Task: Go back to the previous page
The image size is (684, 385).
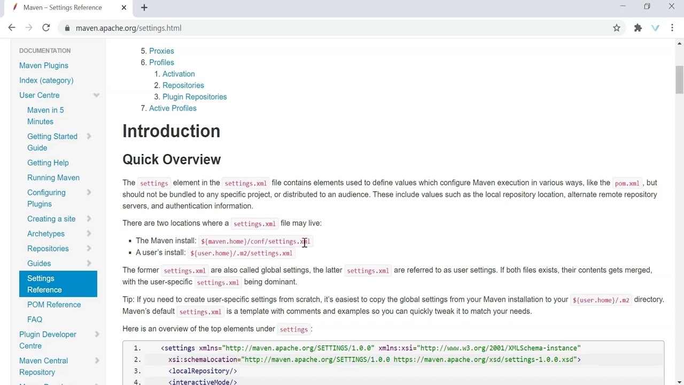Action: tap(12, 28)
